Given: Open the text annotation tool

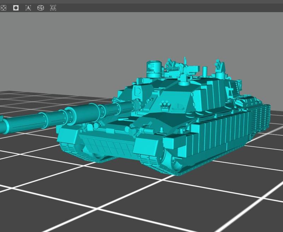Looking at the screenshot, I should point(28,7).
